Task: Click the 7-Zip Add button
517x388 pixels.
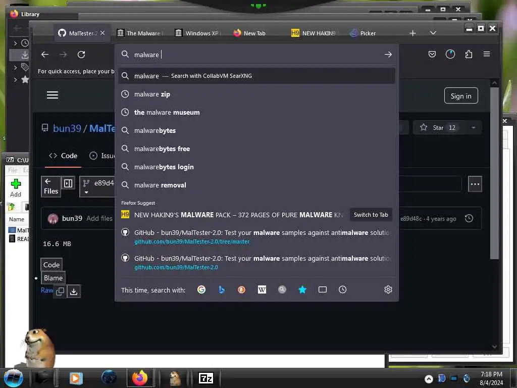Action: [16, 188]
